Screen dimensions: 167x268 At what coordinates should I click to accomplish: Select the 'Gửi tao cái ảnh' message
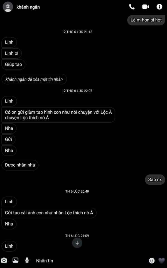(49, 213)
